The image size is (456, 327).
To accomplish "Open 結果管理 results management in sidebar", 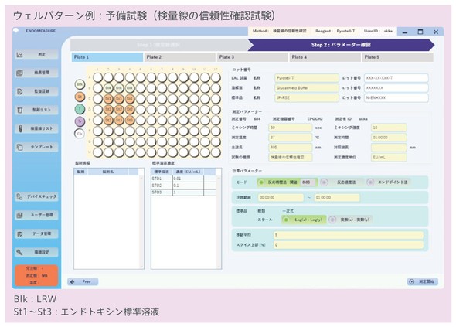I will pyautogui.click(x=36, y=73).
